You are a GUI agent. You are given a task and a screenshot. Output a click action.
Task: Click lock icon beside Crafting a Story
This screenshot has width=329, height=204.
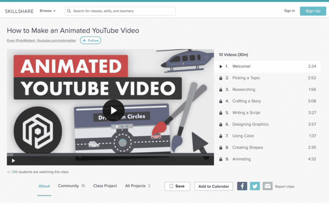click(x=220, y=101)
